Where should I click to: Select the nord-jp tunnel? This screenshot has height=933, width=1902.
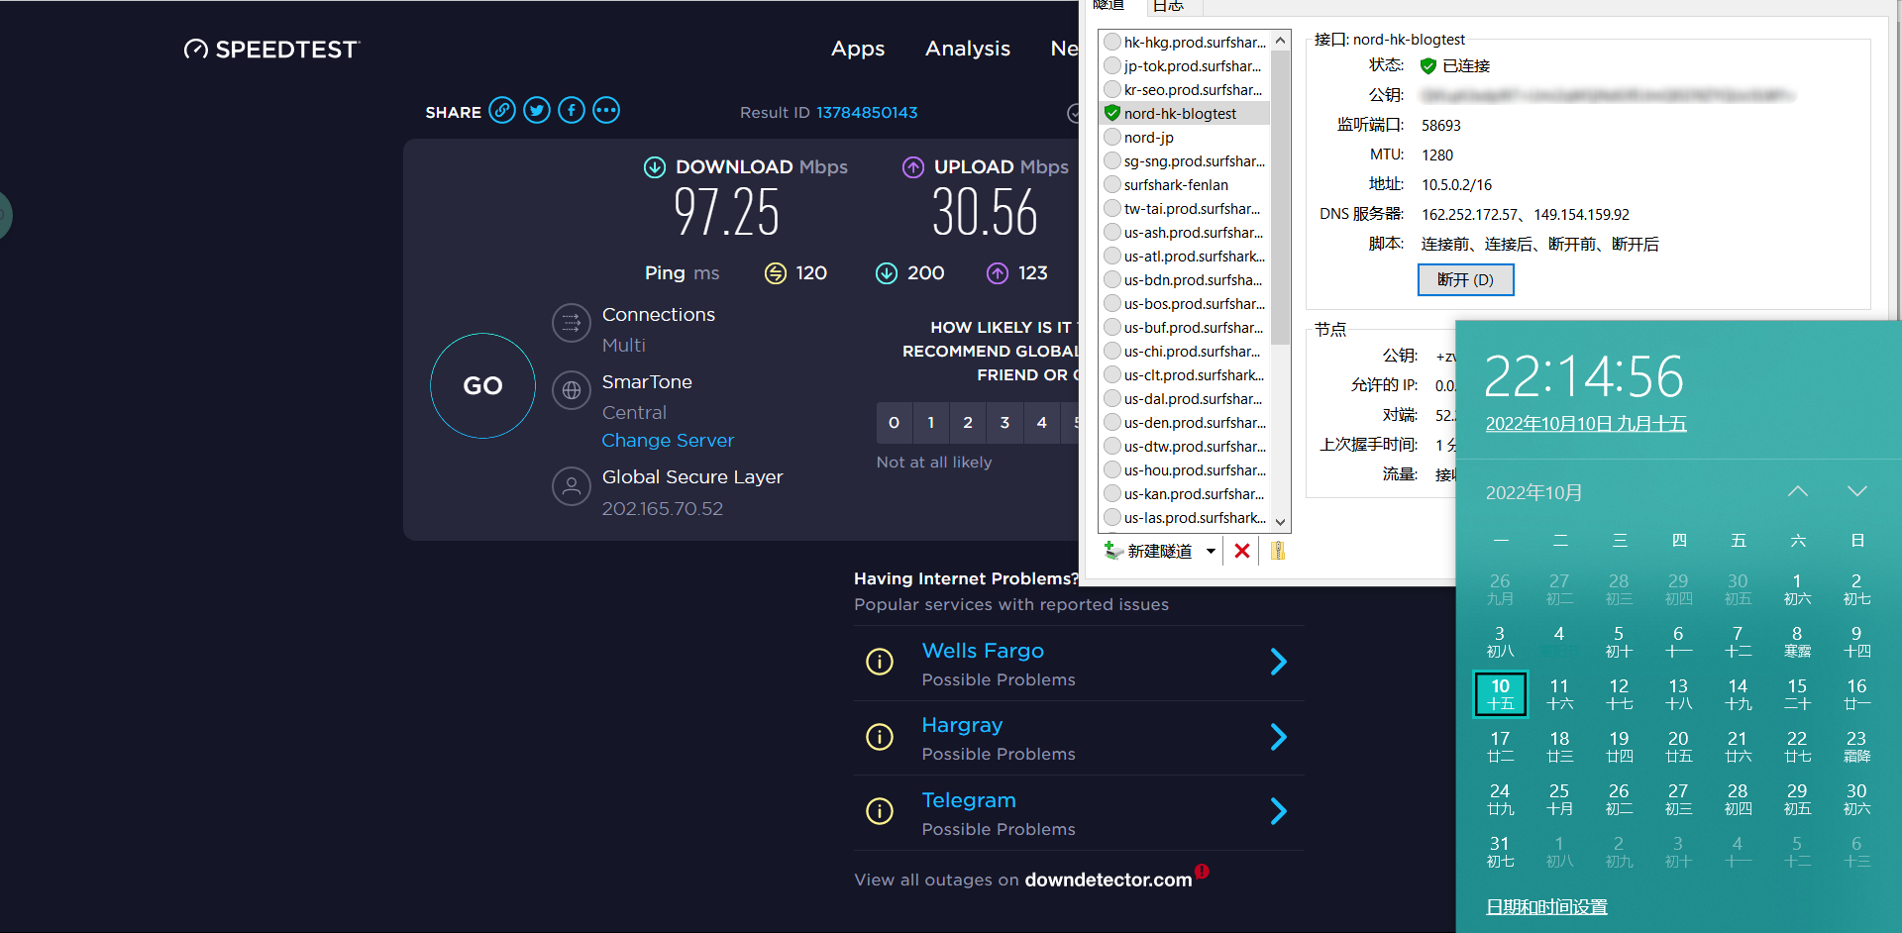pos(1148,138)
